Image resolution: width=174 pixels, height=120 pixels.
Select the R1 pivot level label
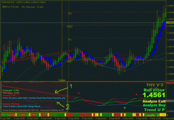coord(70,40)
